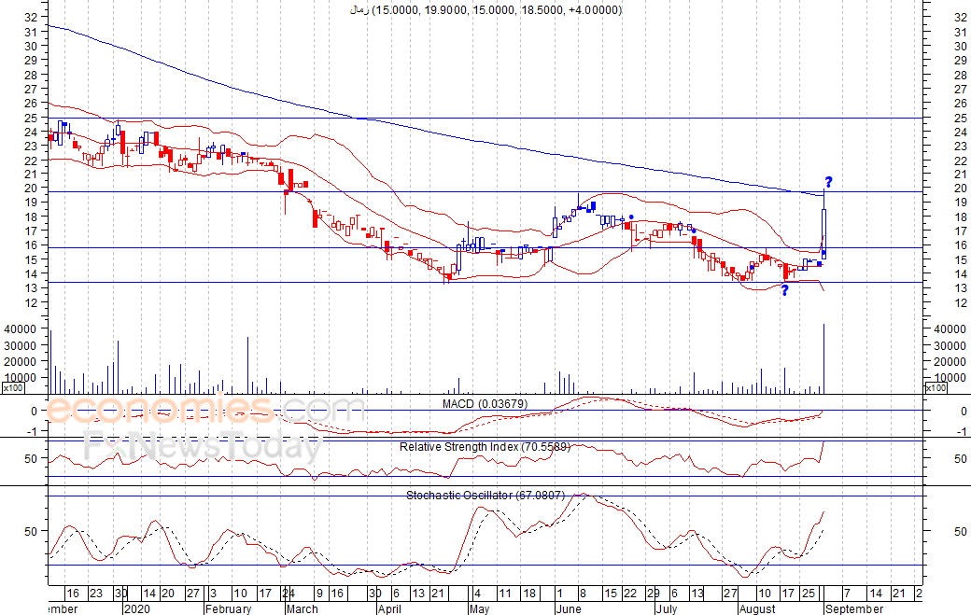The width and height of the screenshot is (971, 615).
Task: Click the blue question mark below August low
Action: 784,290
